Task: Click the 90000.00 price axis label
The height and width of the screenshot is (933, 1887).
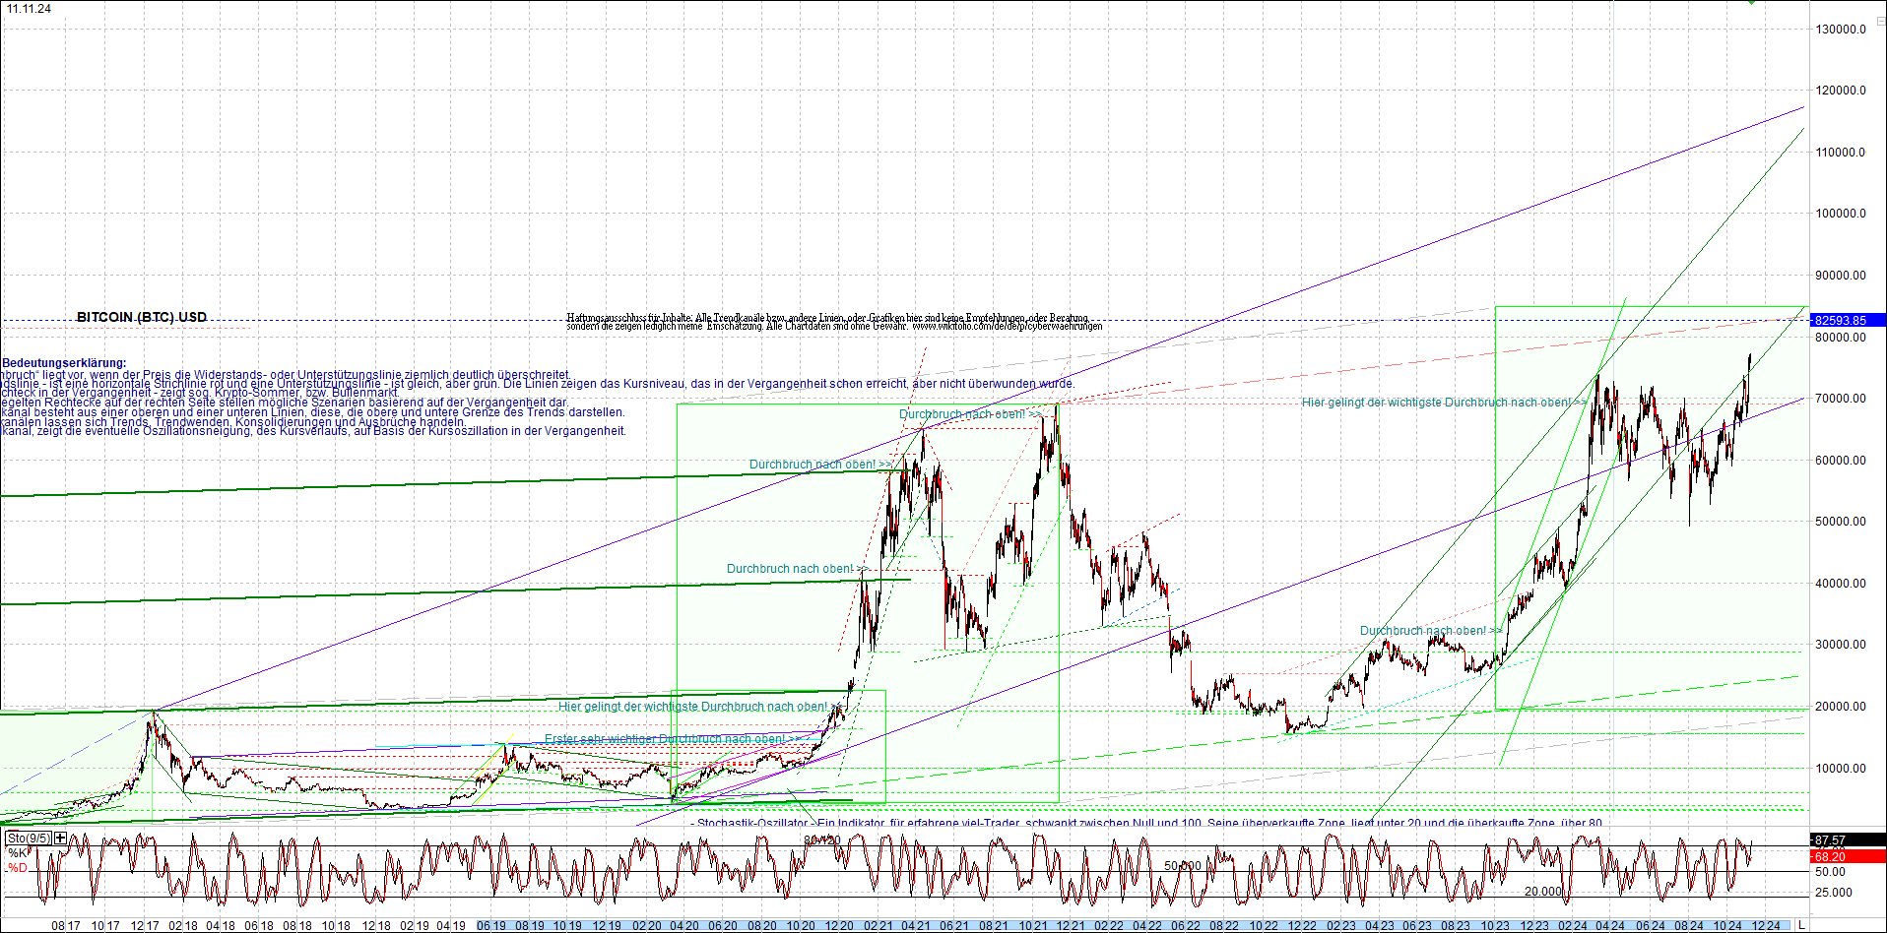Action: click(x=1841, y=276)
